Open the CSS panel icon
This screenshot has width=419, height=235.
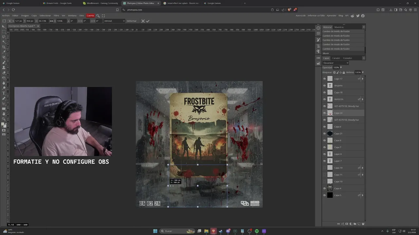coord(318,58)
